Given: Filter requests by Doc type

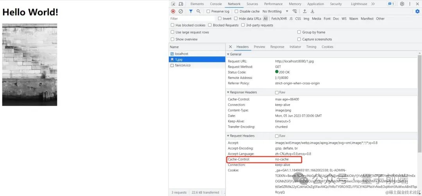Looking at the screenshot, I should coord(336,19).
